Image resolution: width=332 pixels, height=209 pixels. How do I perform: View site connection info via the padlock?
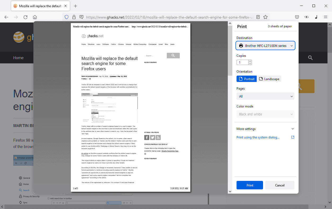point(74,17)
